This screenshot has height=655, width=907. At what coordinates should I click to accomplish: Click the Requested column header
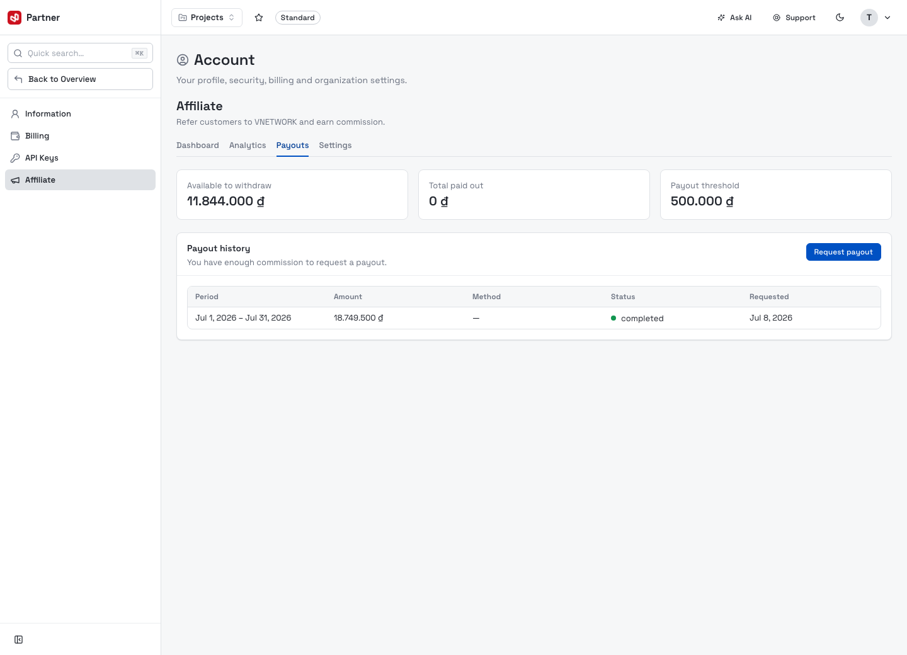point(769,297)
